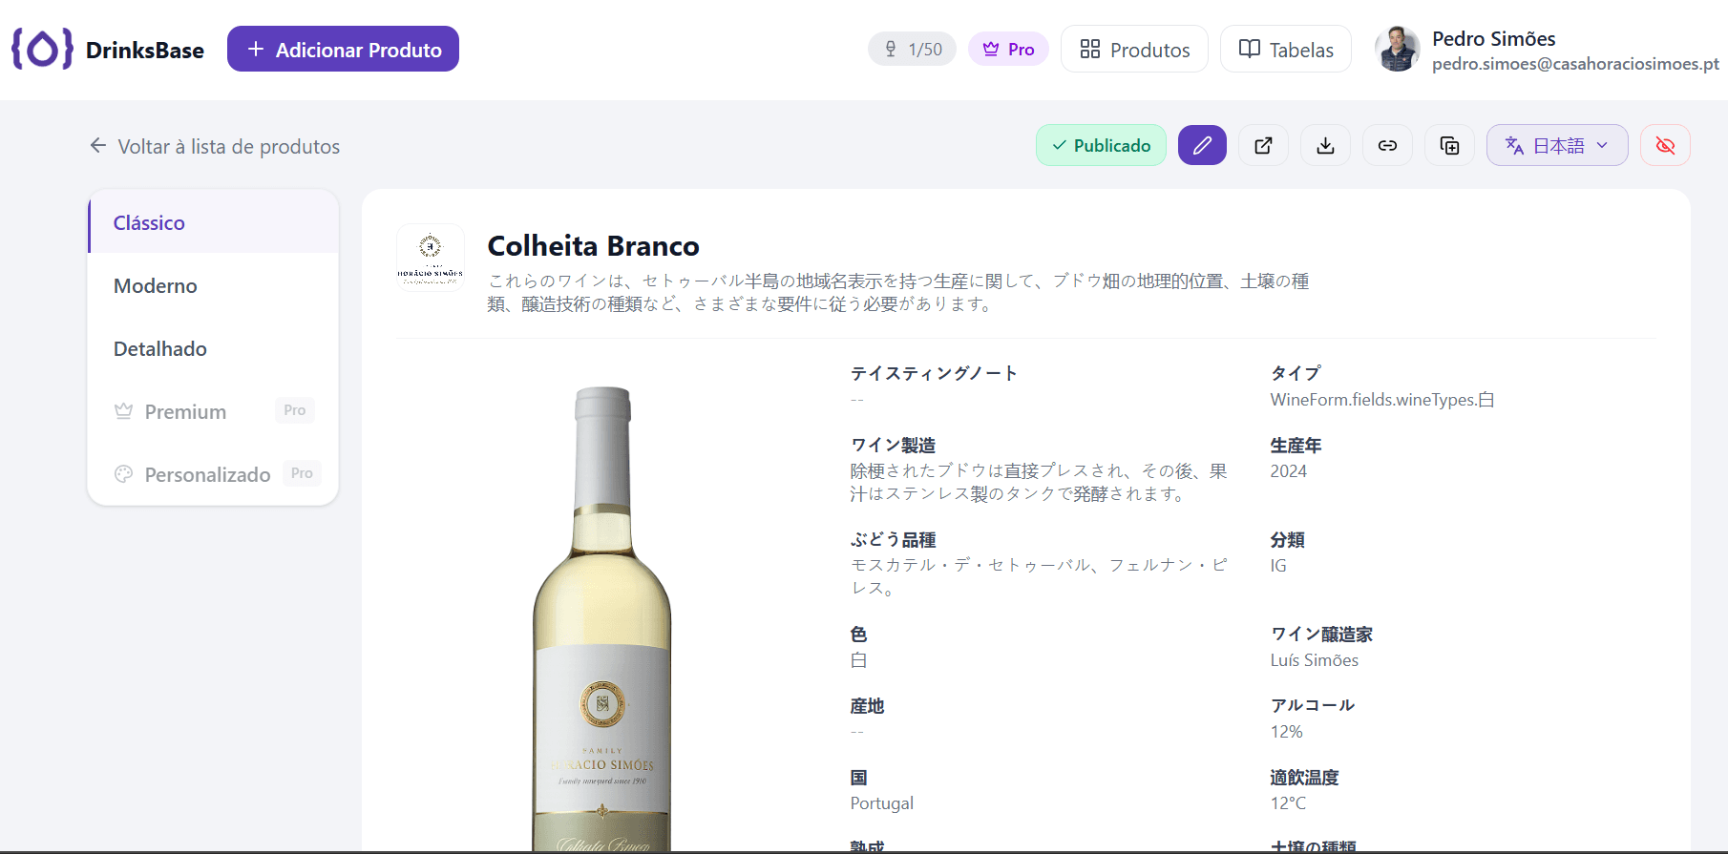Go back via Voltar à lista de produtos
1728x854 pixels.
pyautogui.click(x=215, y=146)
